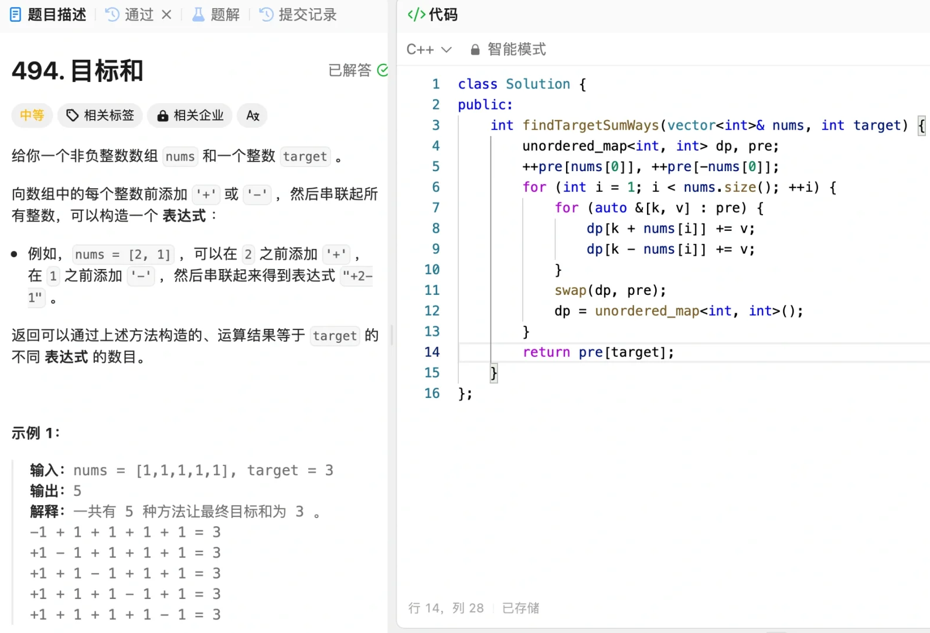Click the '行 14, 列 28' status text

pos(446,608)
